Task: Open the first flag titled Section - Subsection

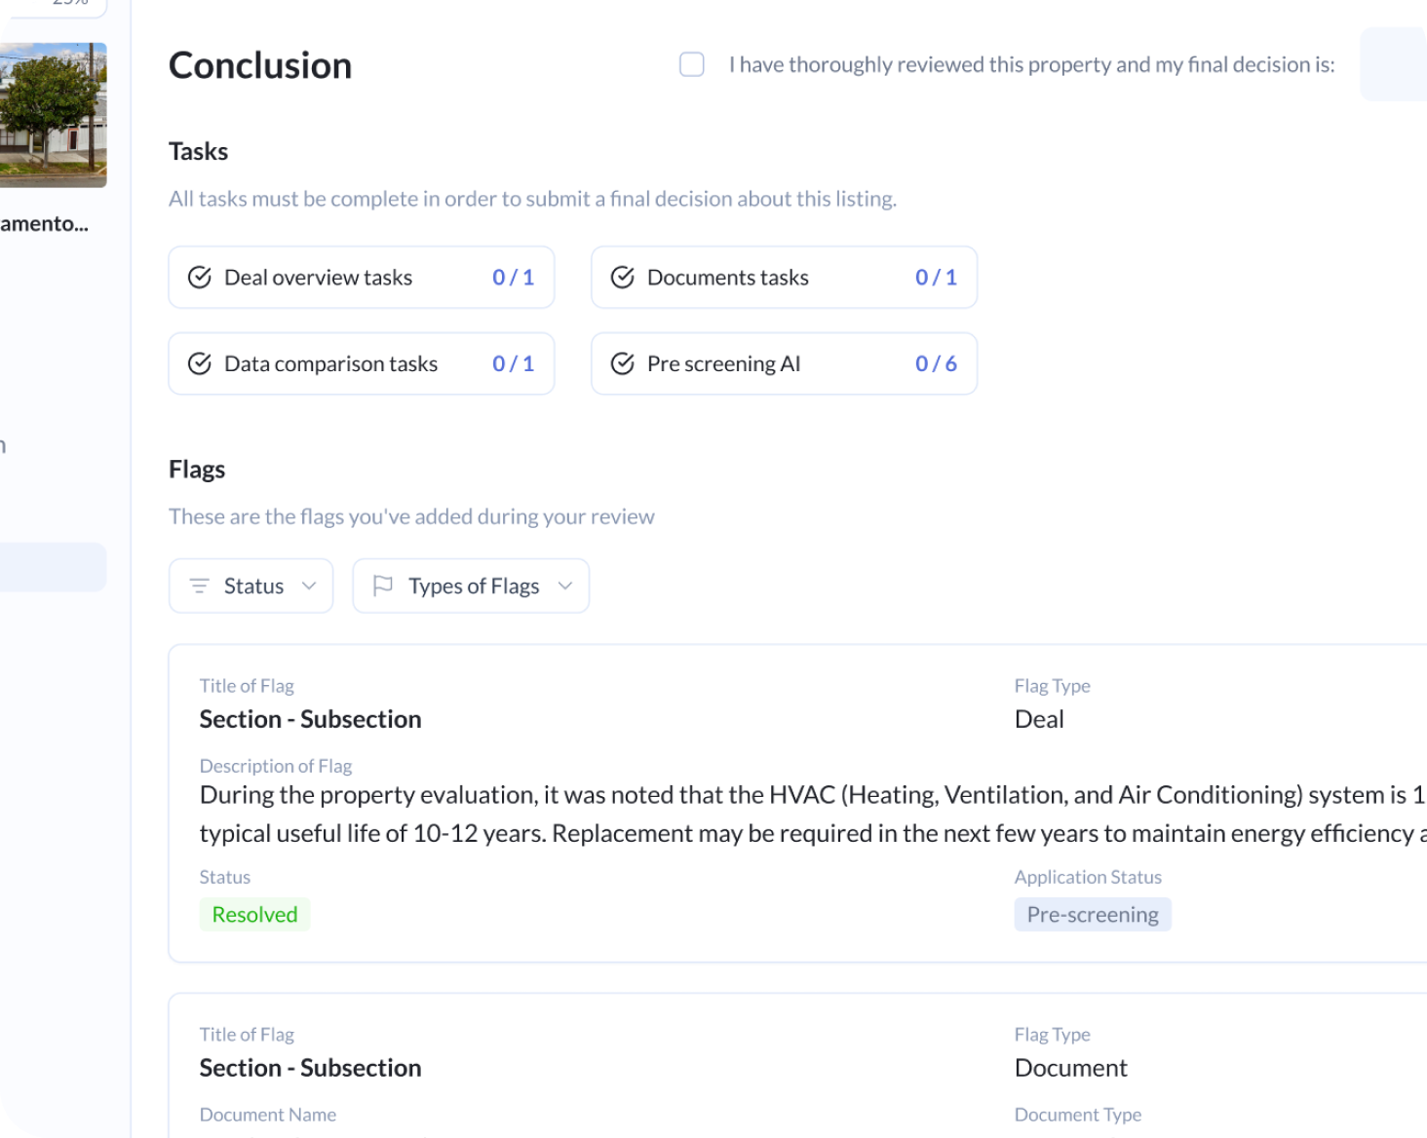Action: 311,719
